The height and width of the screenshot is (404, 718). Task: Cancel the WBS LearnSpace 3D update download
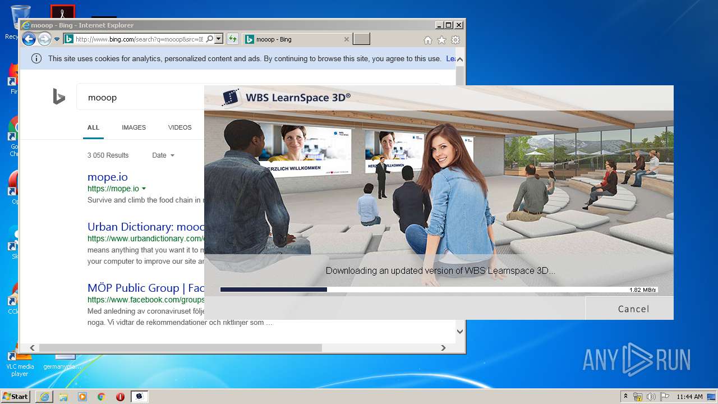(x=629, y=309)
